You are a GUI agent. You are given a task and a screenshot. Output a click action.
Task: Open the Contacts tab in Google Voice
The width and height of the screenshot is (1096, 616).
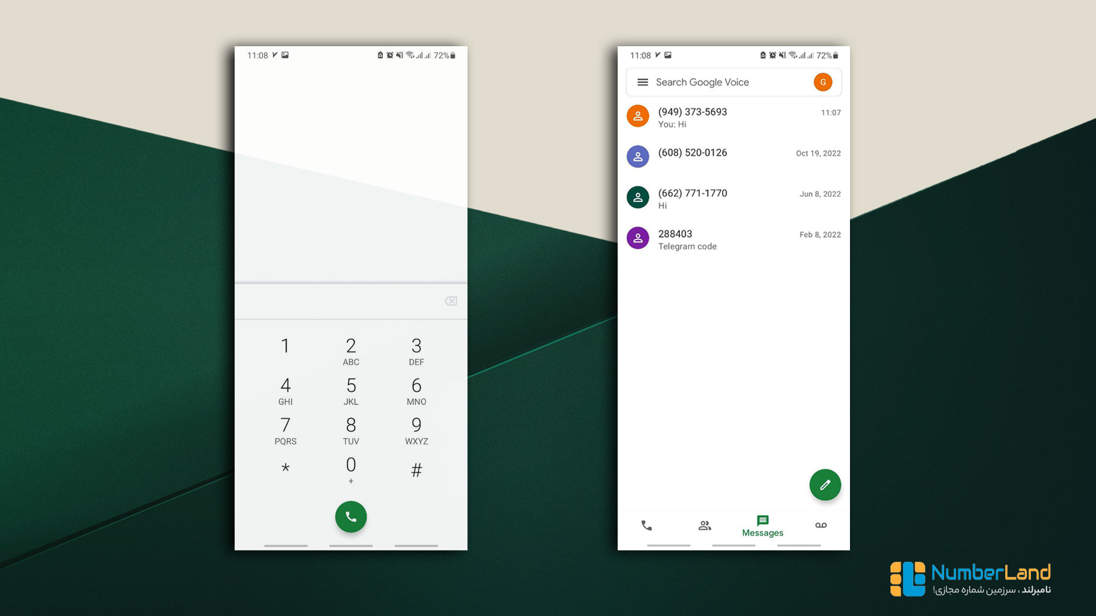point(704,524)
